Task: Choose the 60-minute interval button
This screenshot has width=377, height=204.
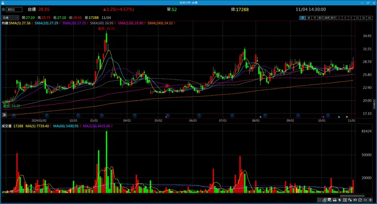Action: [x=369, y=18]
